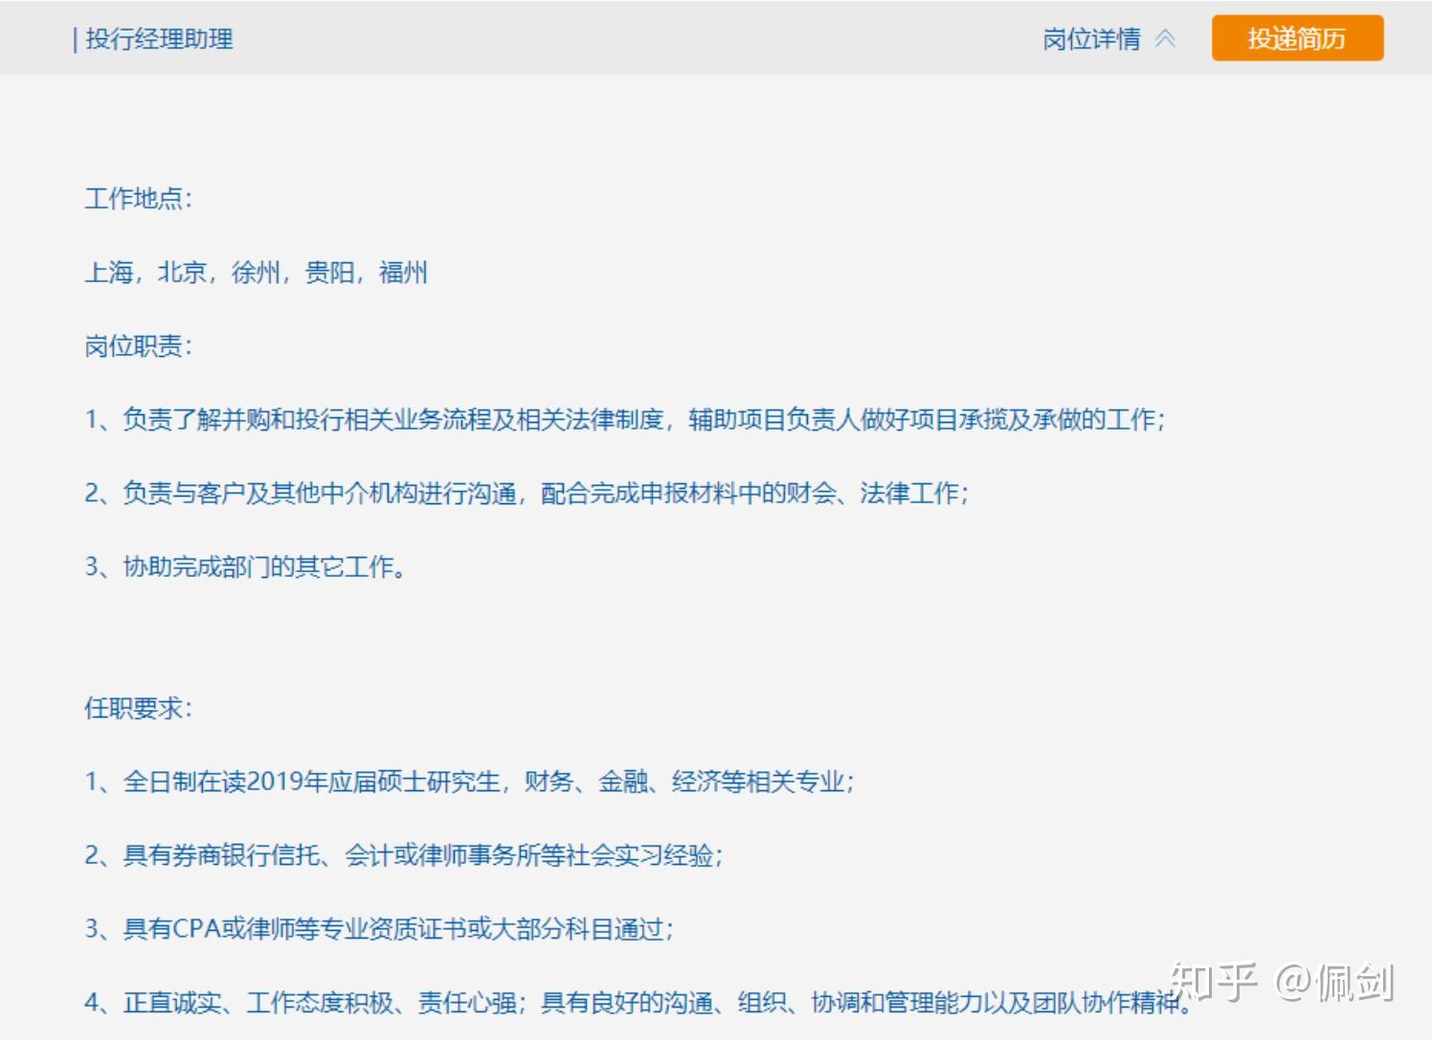Click job duty line two about 中介机构沟通
This screenshot has width=1432, height=1040.
click(526, 493)
